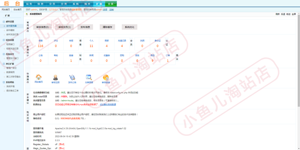Open 邮件模板 in sidebar

point(10,30)
